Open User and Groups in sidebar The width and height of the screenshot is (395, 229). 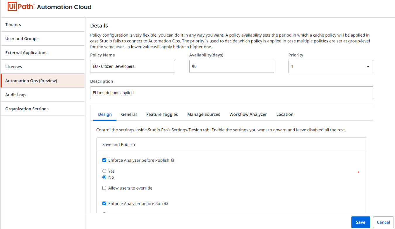[43, 39]
